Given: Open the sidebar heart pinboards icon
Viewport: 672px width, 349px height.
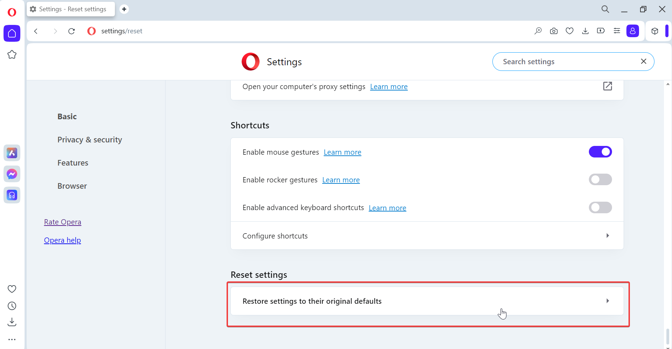Looking at the screenshot, I should tap(12, 289).
